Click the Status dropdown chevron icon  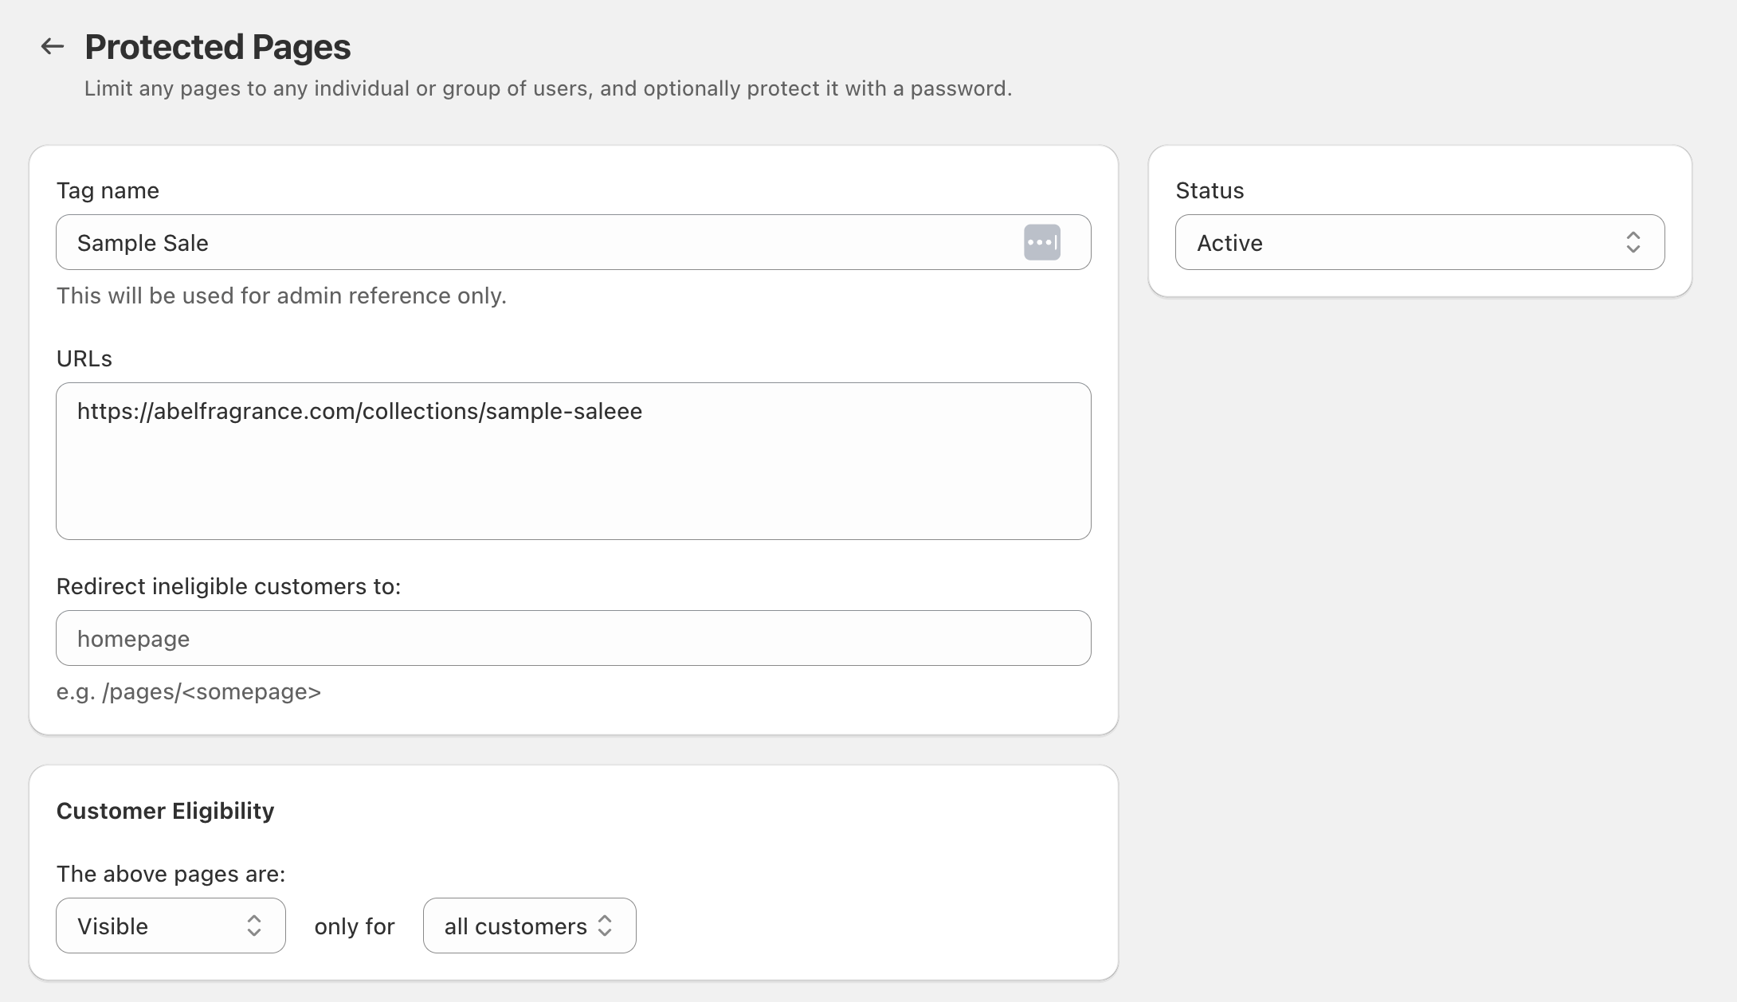(x=1634, y=242)
